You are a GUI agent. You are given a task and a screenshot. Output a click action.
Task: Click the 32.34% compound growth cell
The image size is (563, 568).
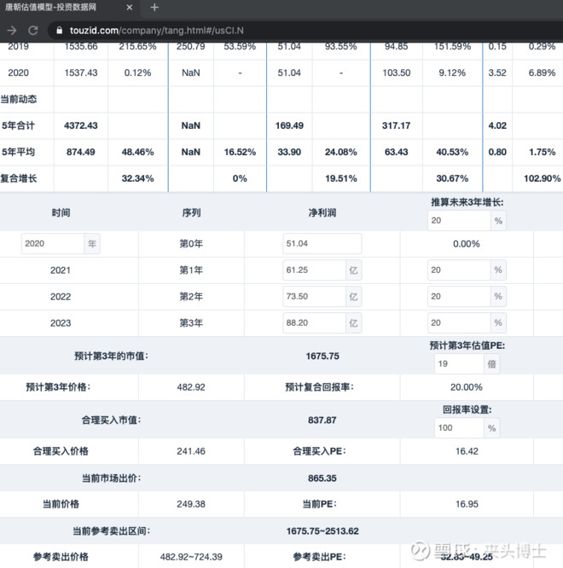pyautogui.click(x=137, y=178)
